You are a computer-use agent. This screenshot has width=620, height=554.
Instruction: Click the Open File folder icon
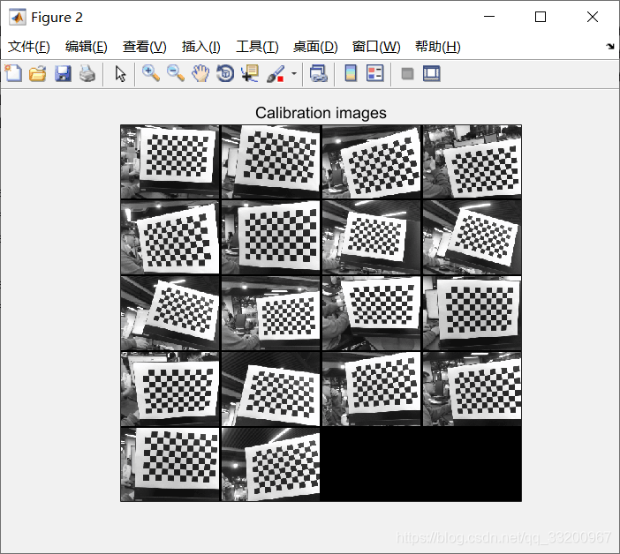[x=37, y=74]
